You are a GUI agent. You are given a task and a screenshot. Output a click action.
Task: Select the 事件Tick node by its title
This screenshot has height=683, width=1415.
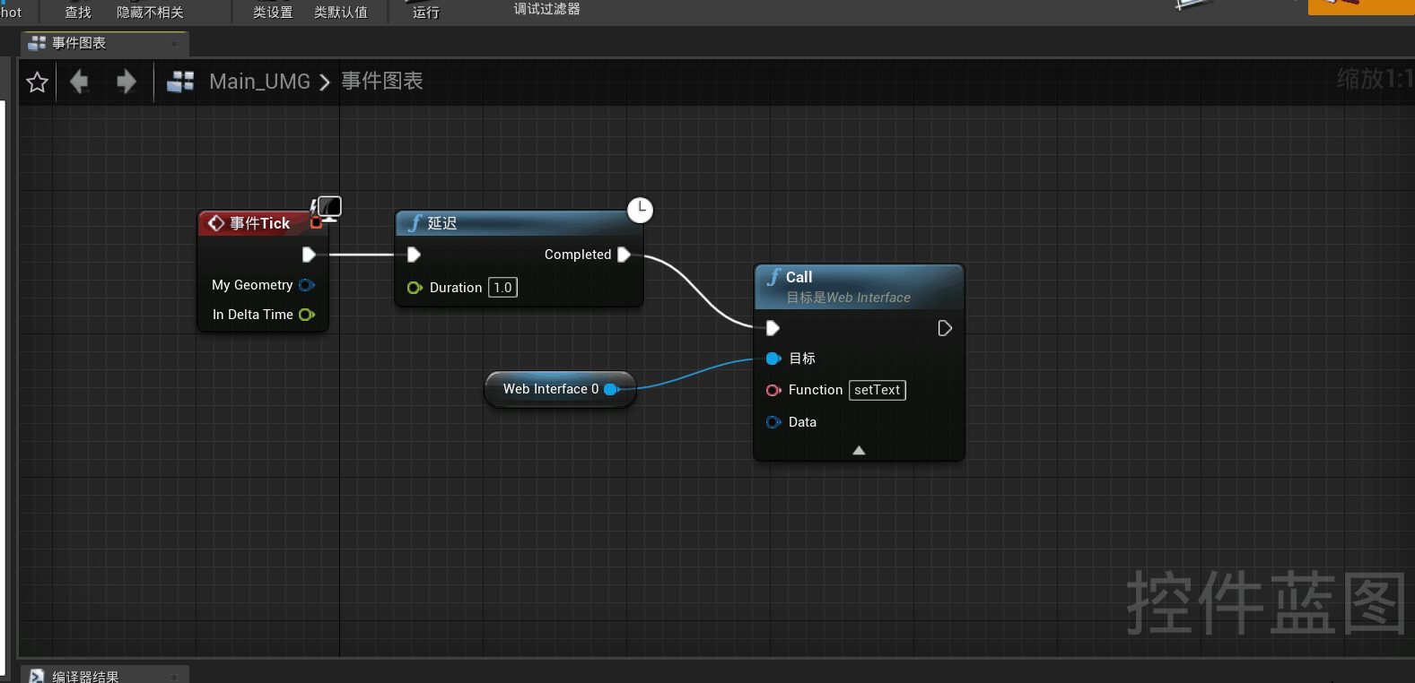(259, 223)
